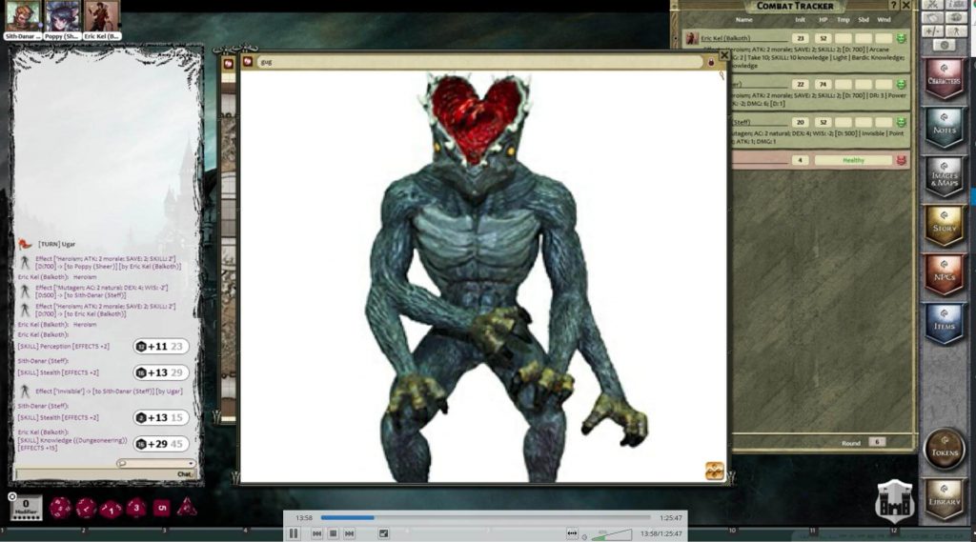The width and height of the screenshot is (976, 542).
Task: Click Knowledge Dungeoneering roll result +29 45
Action: 161,444
